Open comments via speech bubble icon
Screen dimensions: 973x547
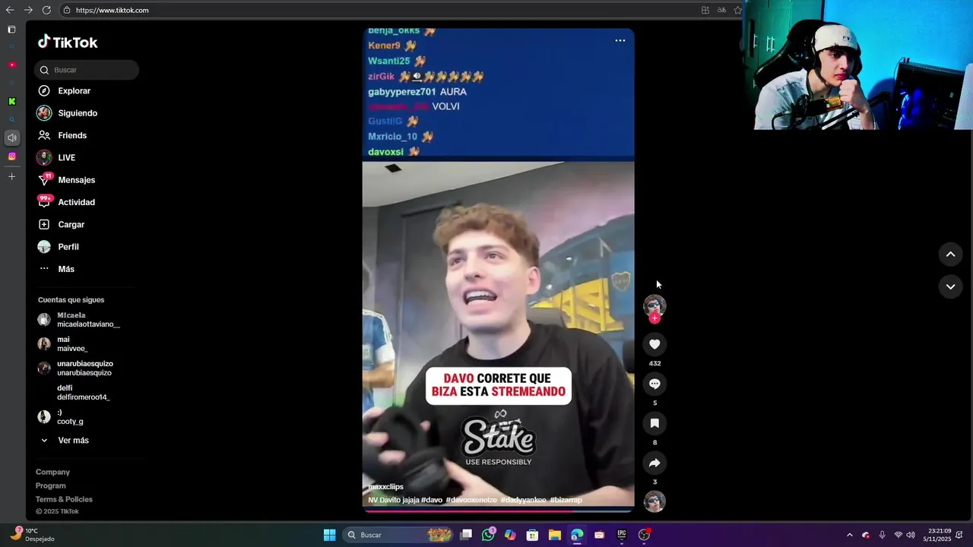[x=654, y=384]
